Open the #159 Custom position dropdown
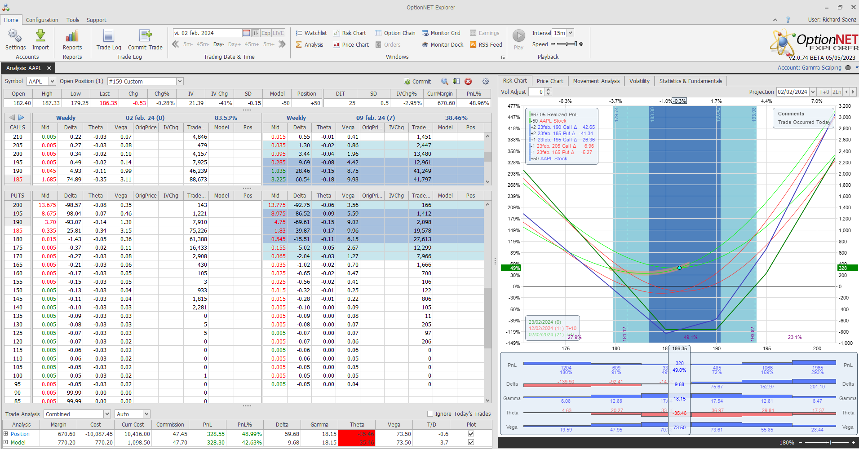This screenshot has width=859, height=449. [x=180, y=81]
